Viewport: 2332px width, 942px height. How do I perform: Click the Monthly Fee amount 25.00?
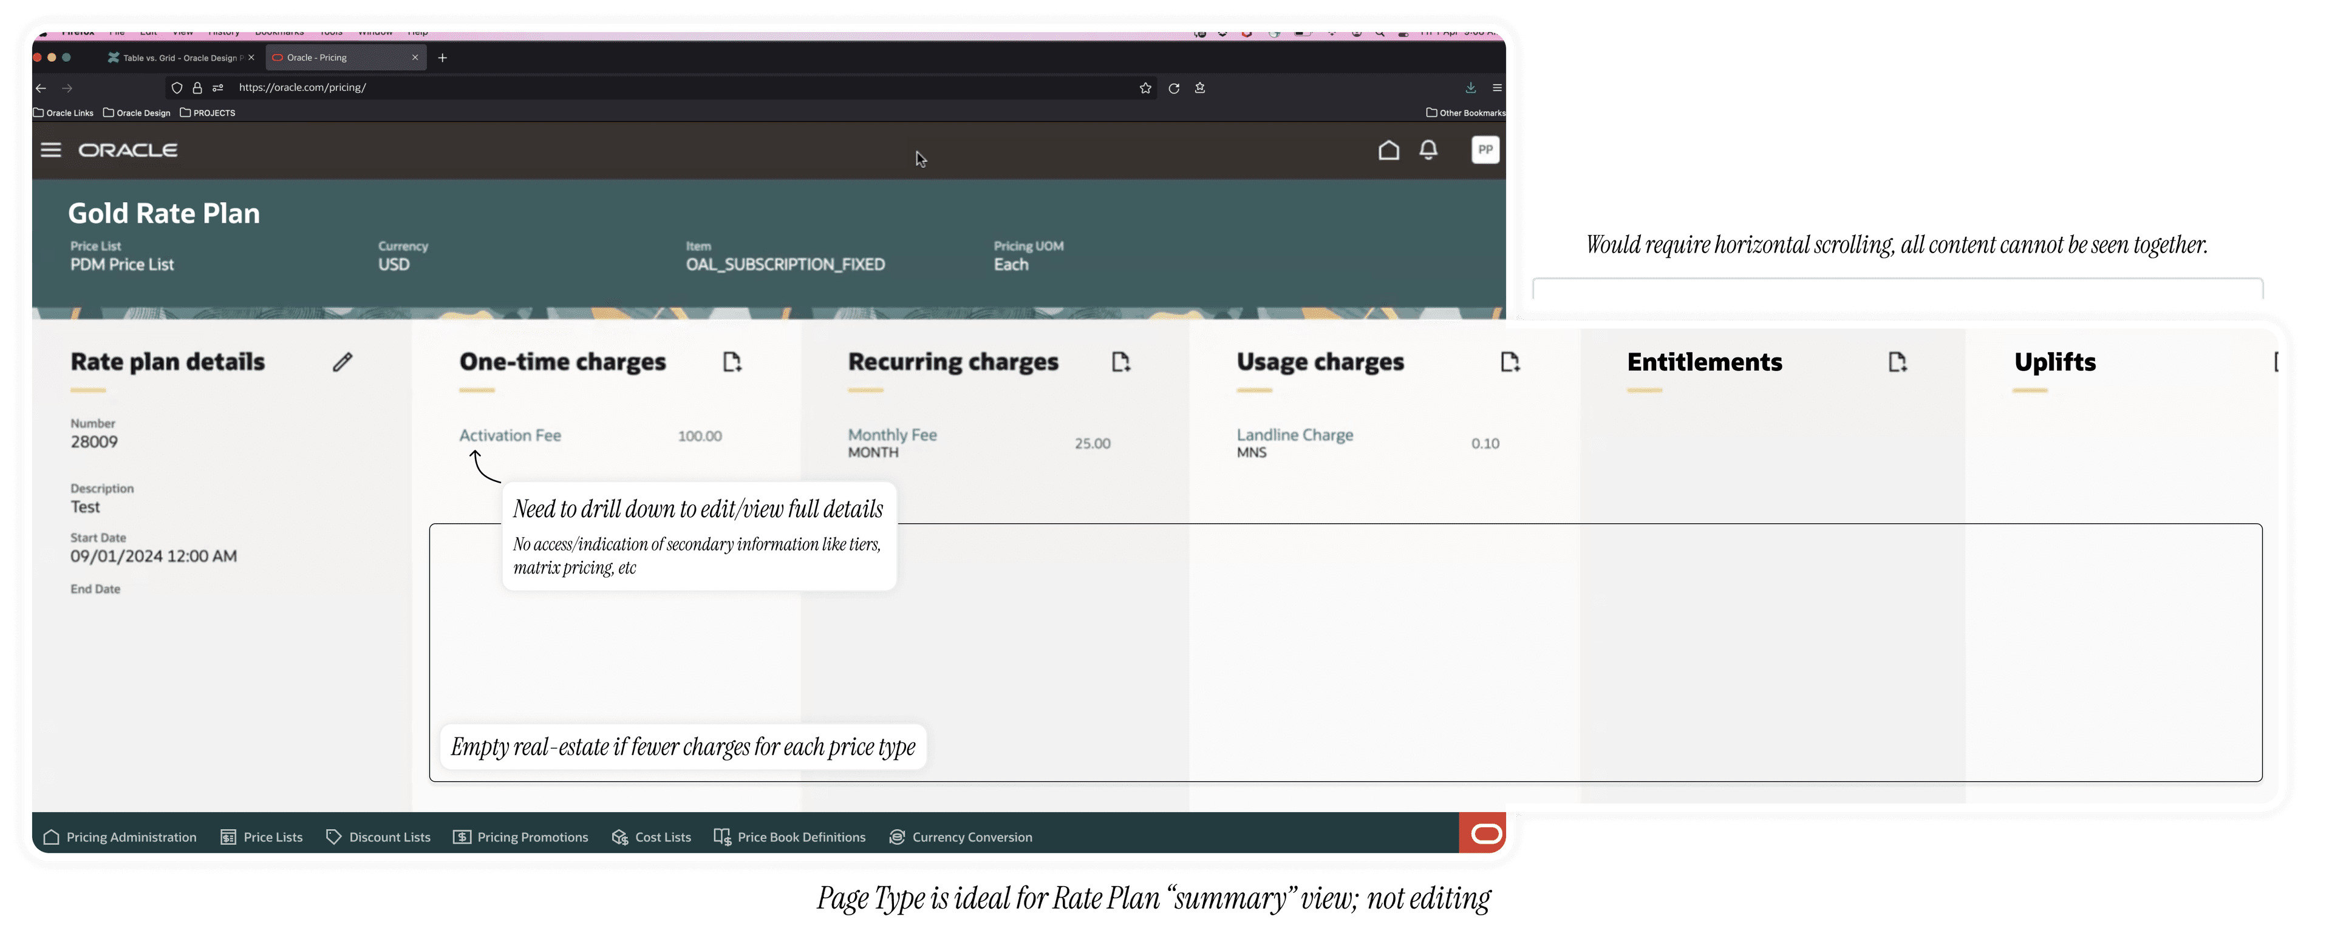pos(1092,444)
